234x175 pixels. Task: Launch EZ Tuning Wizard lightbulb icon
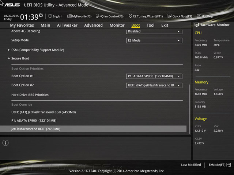click(x=130, y=16)
